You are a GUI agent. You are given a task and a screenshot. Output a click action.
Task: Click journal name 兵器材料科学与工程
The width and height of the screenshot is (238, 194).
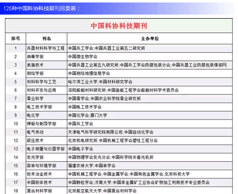[x=46, y=48]
